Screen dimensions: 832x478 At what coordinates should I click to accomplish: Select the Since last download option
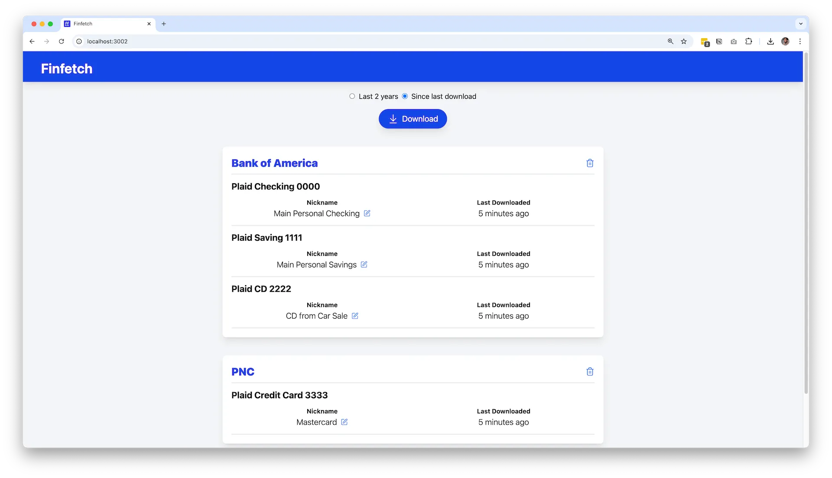click(x=405, y=96)
